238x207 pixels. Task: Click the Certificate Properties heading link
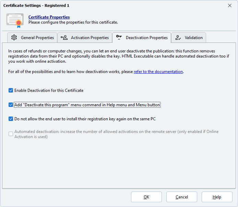tap(49, 17)
